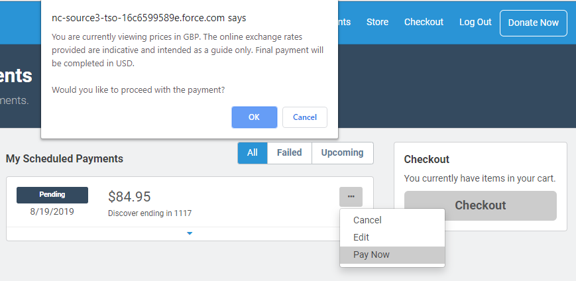Click the 8/19/2019 payment date

pyautogui.click(x=52, y=211)
